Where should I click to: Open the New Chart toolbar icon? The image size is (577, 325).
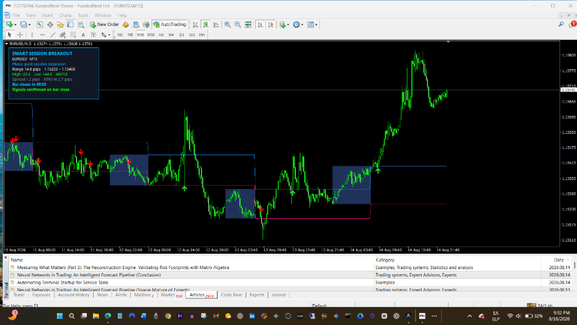9,25
